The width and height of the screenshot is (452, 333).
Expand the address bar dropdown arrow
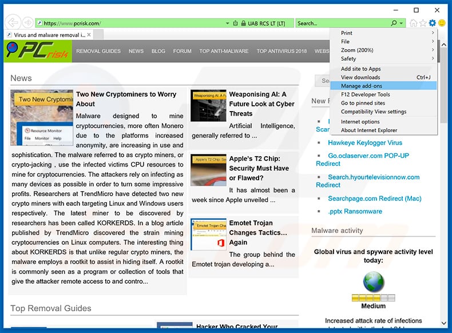pyautogui.click(x=228, y=23)
